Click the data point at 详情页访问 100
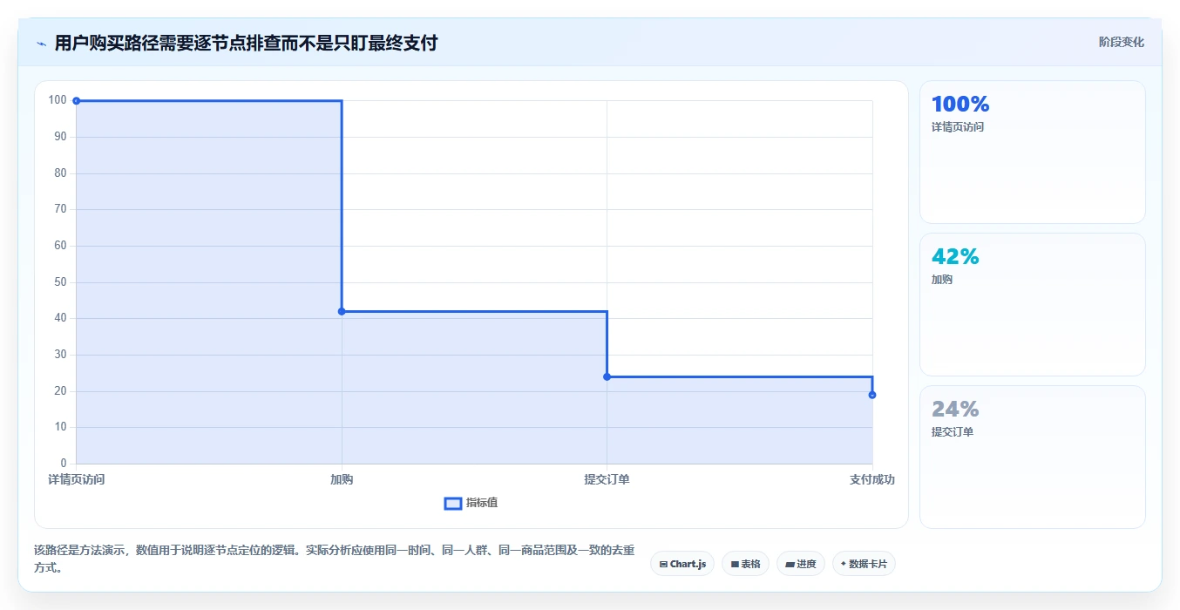Image resolution: width=1180 pixels, height=610 pixels. (x=77, y=101)
